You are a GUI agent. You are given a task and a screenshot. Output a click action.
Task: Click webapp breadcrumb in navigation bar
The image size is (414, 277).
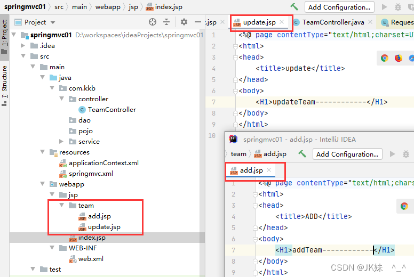pos(108,7)
